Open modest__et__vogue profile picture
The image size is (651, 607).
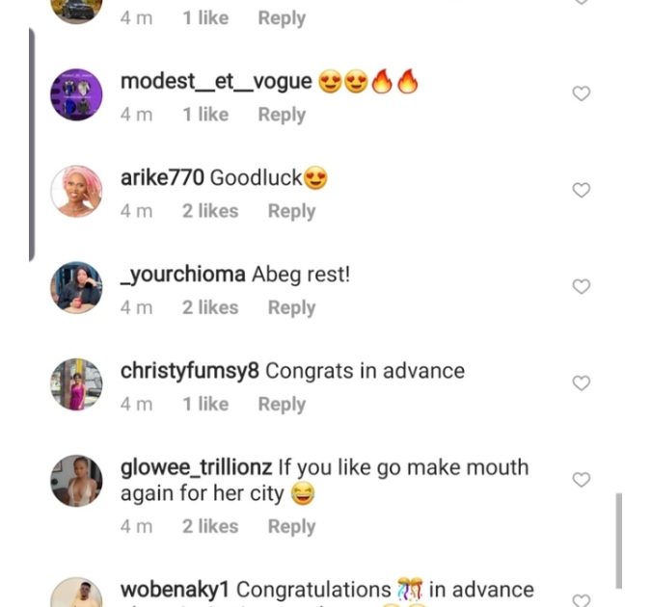76,94
